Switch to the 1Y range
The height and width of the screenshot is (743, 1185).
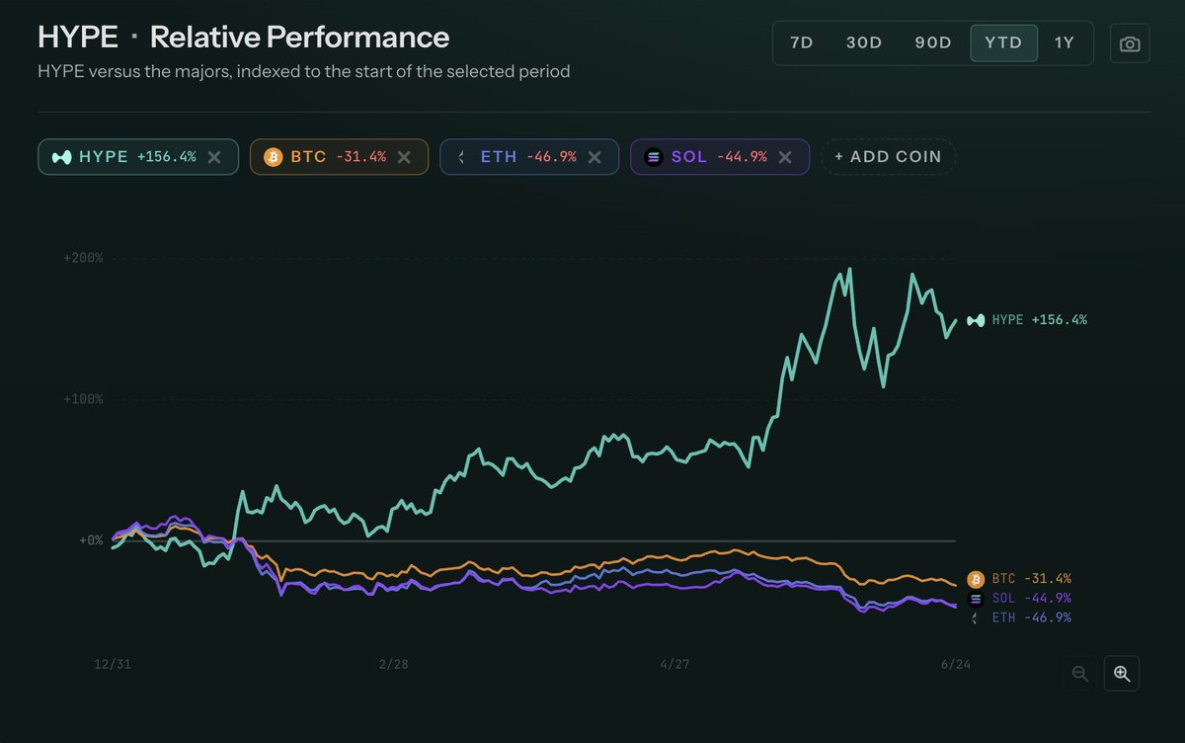(1064, 43)
